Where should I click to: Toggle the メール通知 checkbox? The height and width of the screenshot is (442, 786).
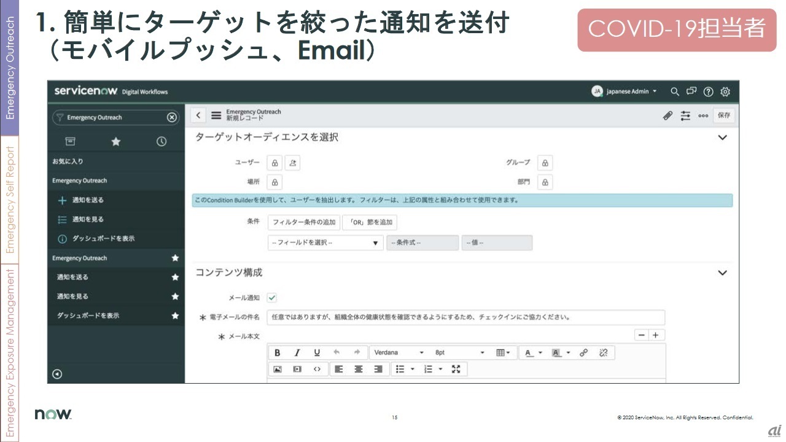(272, 298)
